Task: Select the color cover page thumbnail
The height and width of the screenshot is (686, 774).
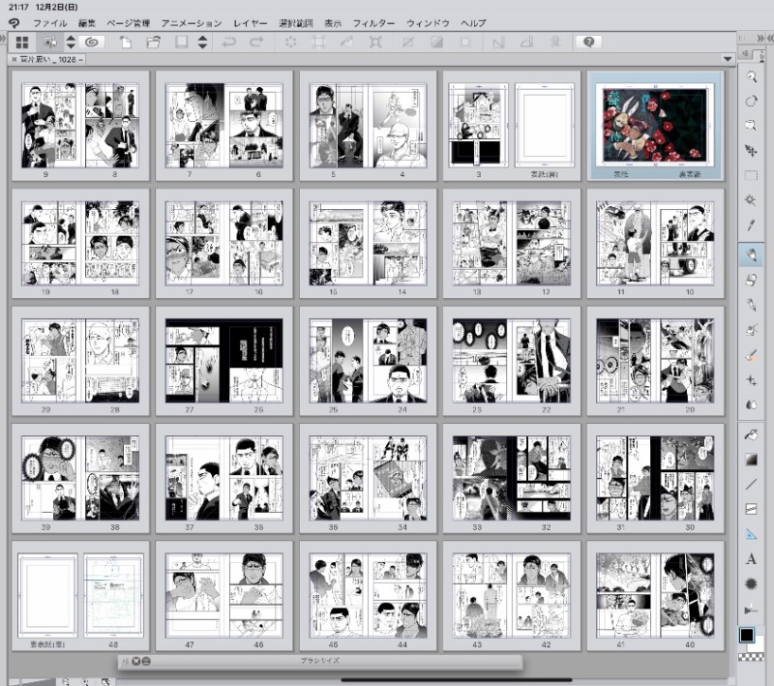Action: click(x=655, y=126)
